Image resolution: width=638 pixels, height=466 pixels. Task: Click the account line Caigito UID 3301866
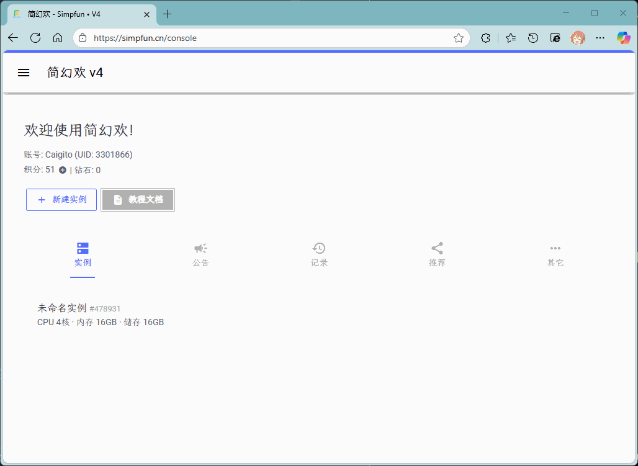point(78,155)
